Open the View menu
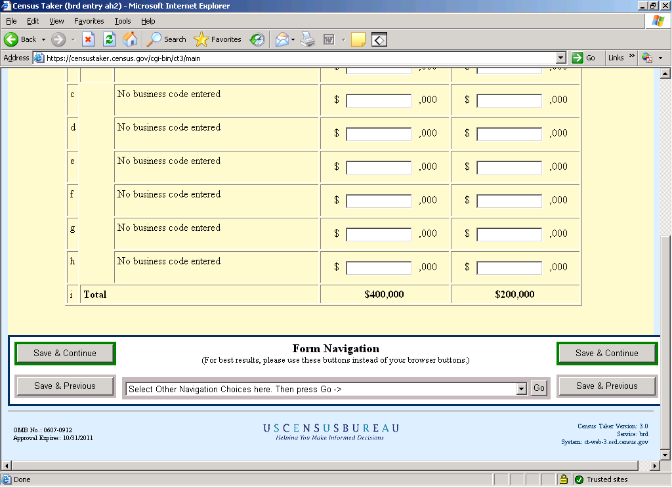Viewport: 672px width, 488px height. pyautogui.click(x=56, y=21)
